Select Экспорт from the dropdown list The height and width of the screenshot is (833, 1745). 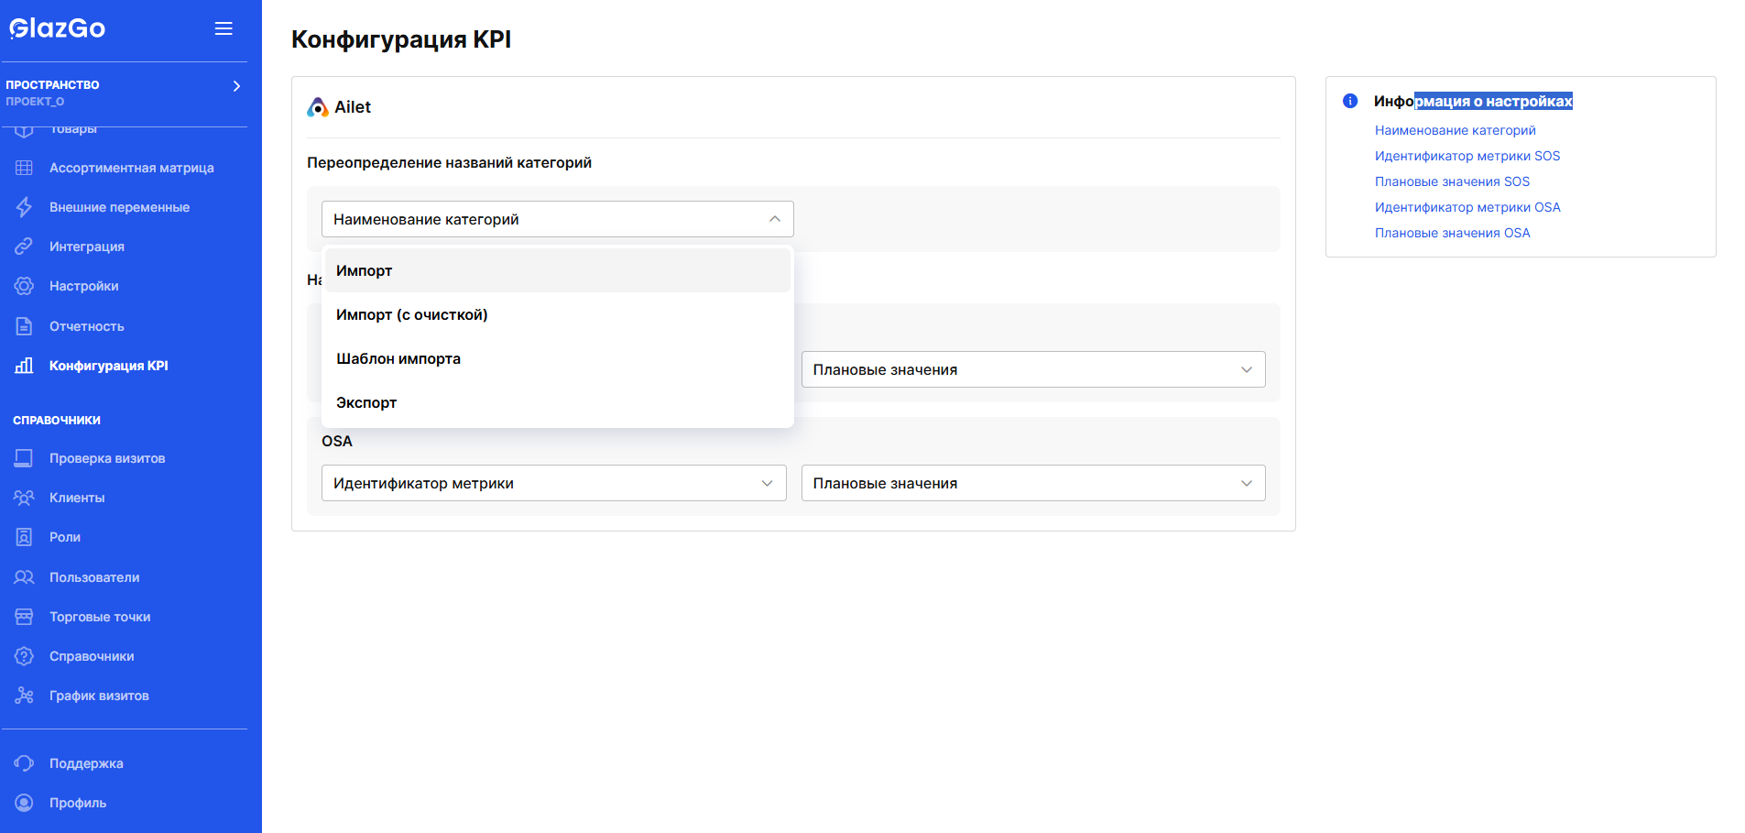click(557, 402)
